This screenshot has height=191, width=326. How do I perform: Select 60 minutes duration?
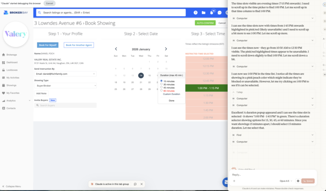(x=161, y=91)
